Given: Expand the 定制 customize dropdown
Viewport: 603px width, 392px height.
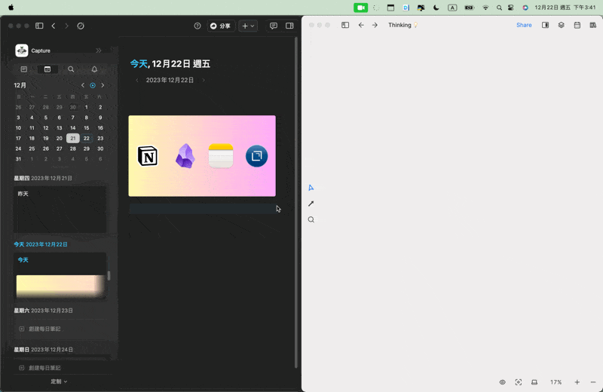Looking at the screenshot, I should coord(59,381).
